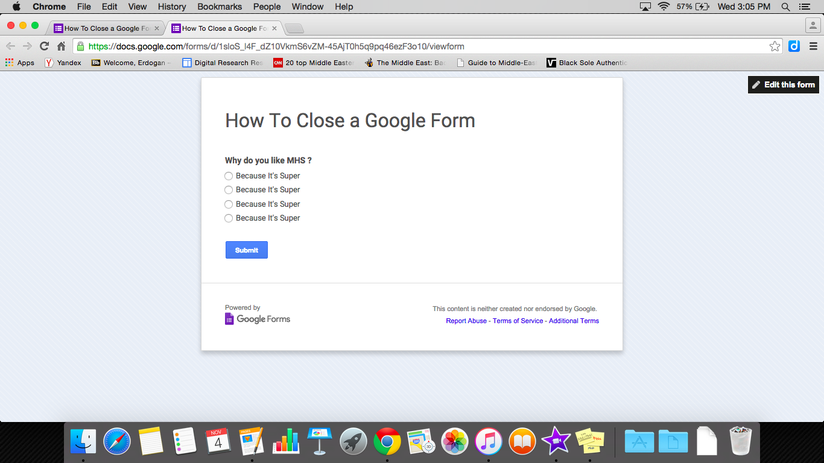Open the blue extension icon beside the omnibox

tap(793, 46)
